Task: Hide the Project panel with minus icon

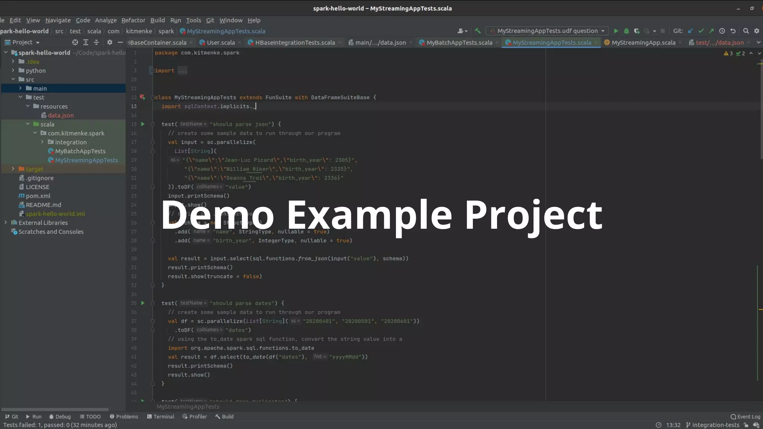Action: click(x=120, y=42)
